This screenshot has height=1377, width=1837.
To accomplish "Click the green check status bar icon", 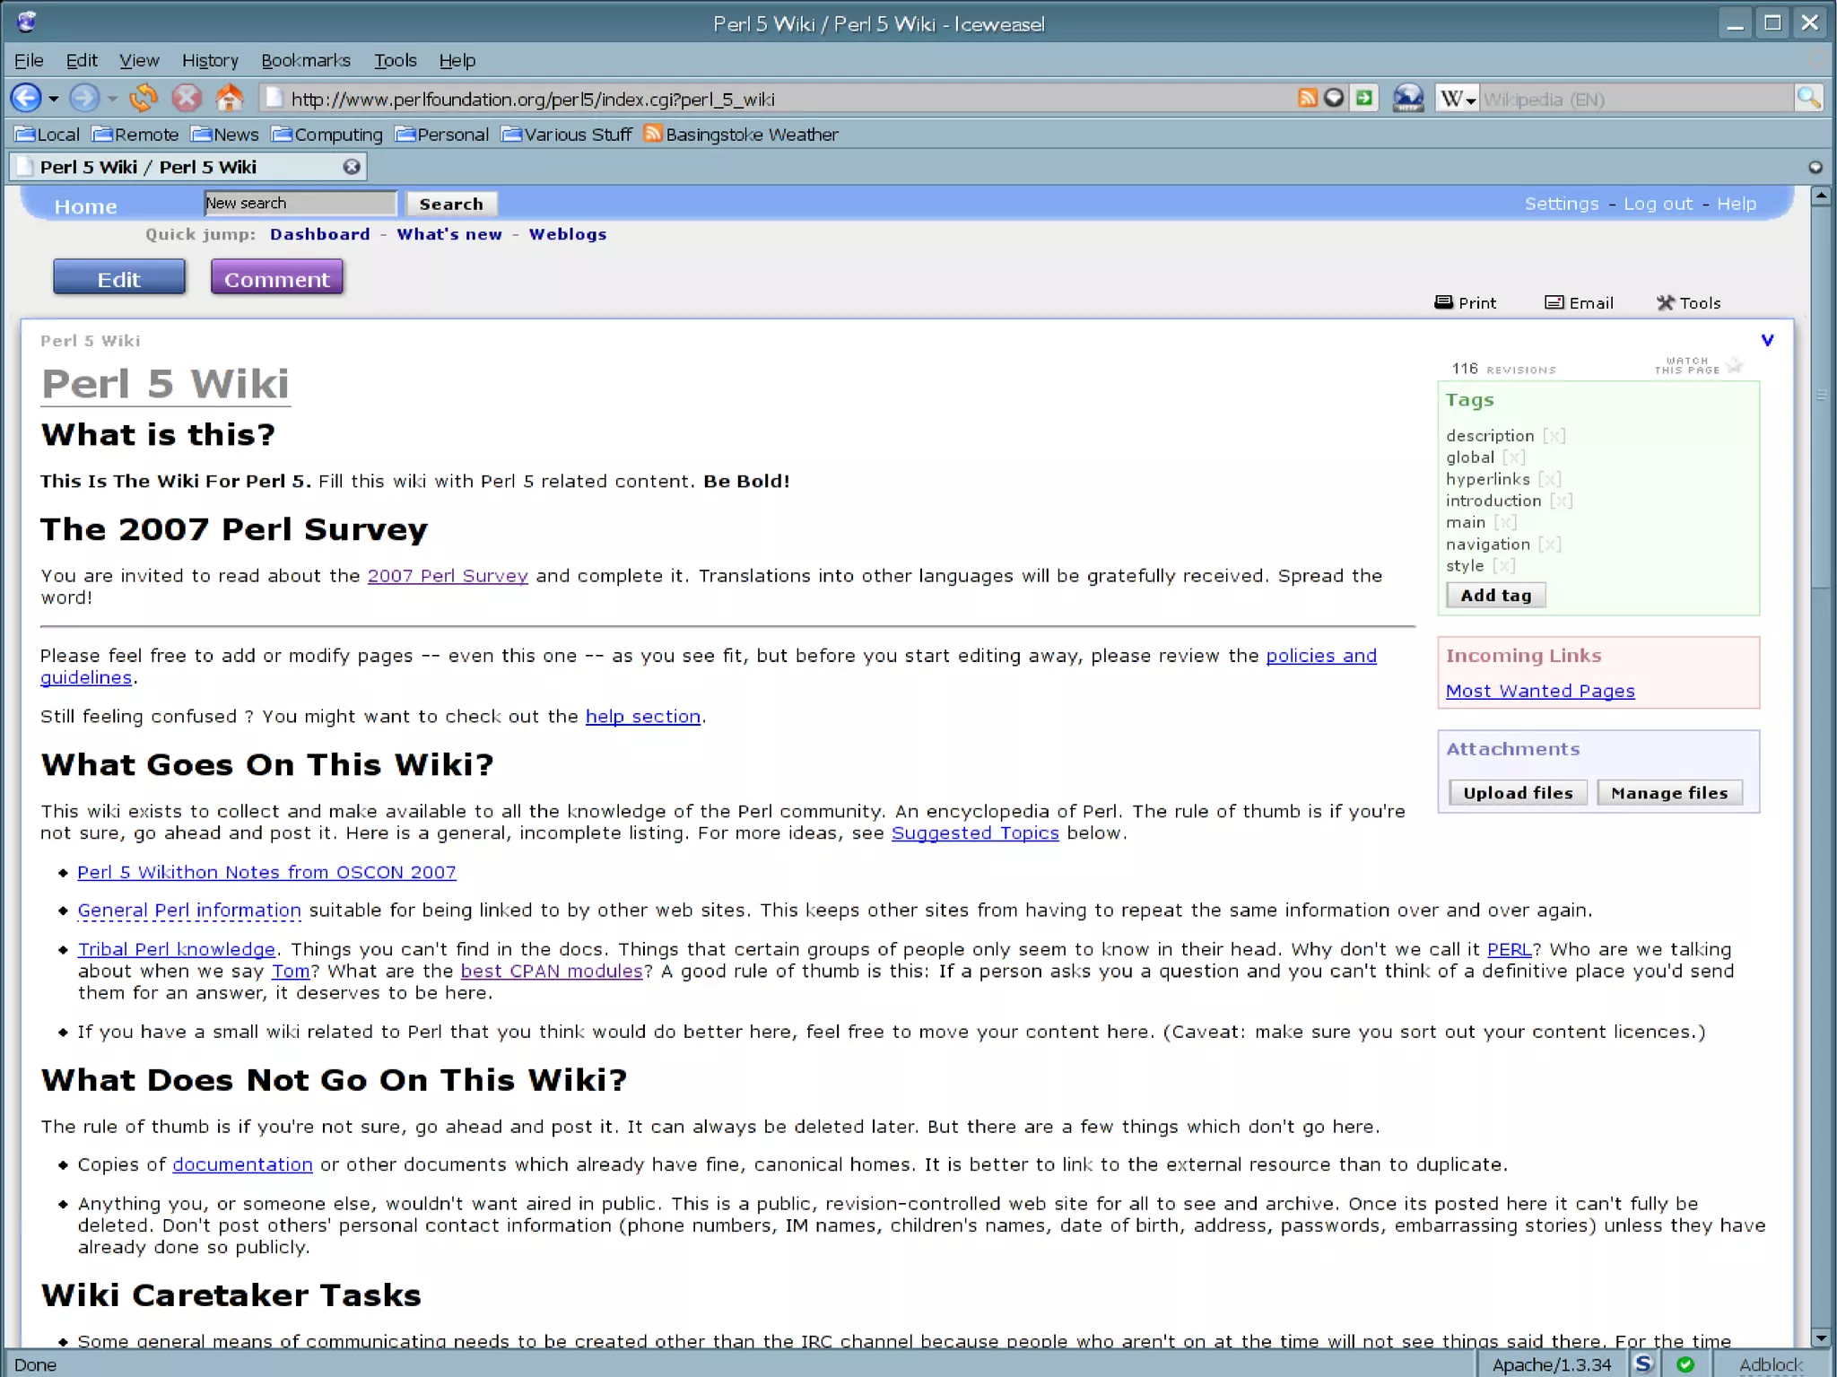I will [1685, 1364].
